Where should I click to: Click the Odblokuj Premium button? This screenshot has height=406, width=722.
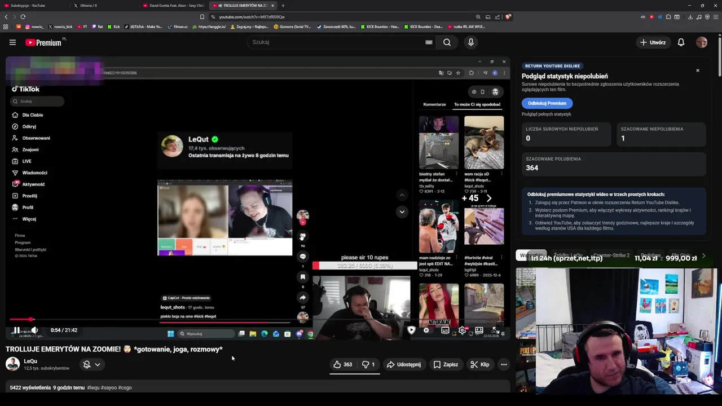point(547,103)
